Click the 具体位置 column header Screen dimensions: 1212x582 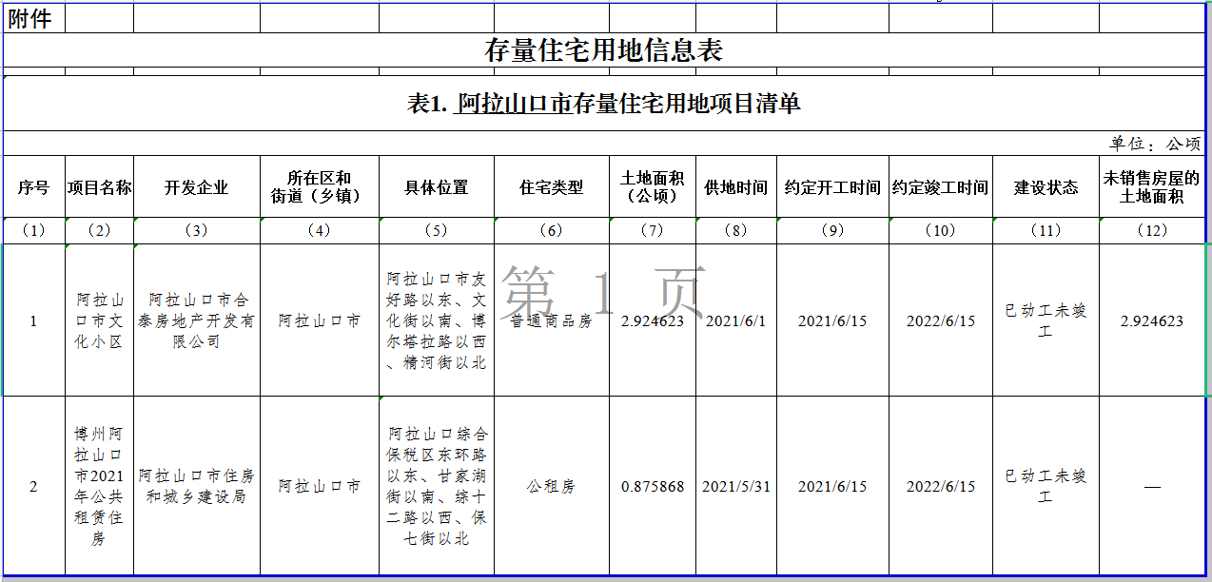pyautogui.click(x=437, y=187)
